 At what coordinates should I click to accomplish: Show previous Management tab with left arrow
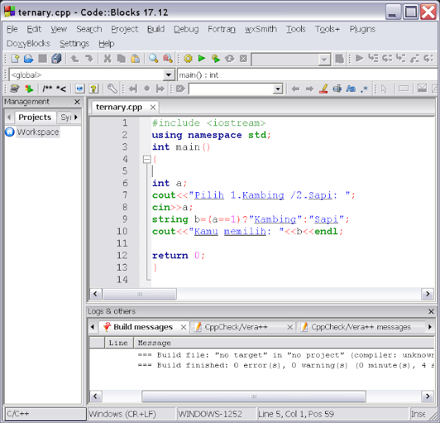(9, 117)
